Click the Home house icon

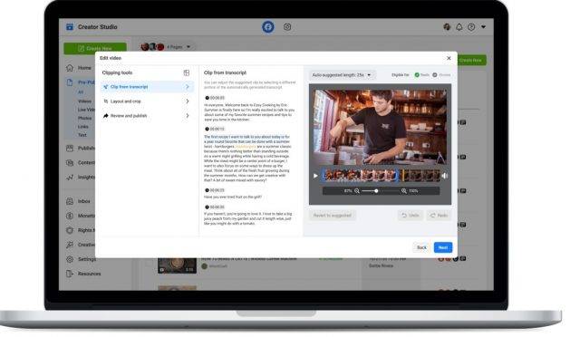70,68
